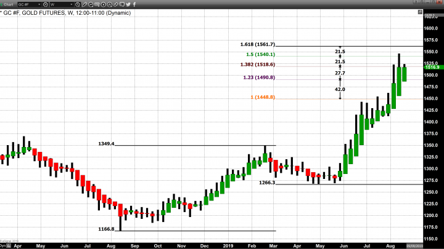This screenshot has height=249, width=444.
Task: Click the speech bubble comment icon
Action: [121, 4]
